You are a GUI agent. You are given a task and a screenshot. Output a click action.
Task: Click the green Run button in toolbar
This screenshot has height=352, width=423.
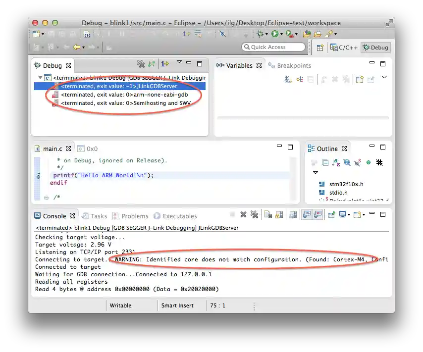point(274,34)
